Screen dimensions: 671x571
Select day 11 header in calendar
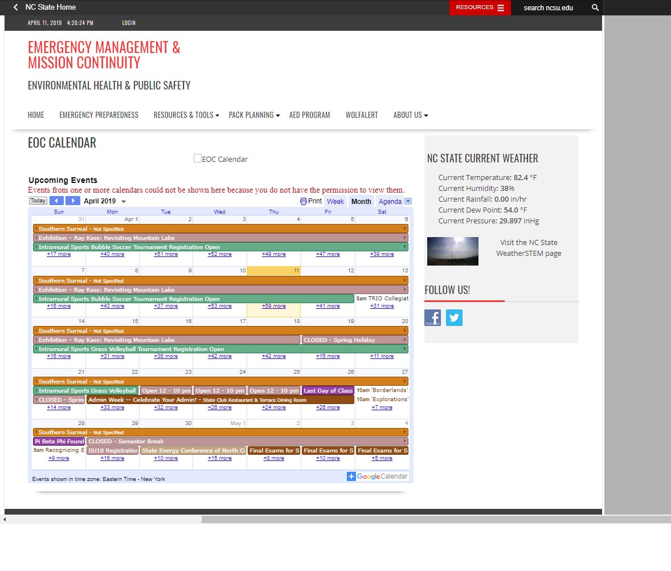[x=274, y=271]
